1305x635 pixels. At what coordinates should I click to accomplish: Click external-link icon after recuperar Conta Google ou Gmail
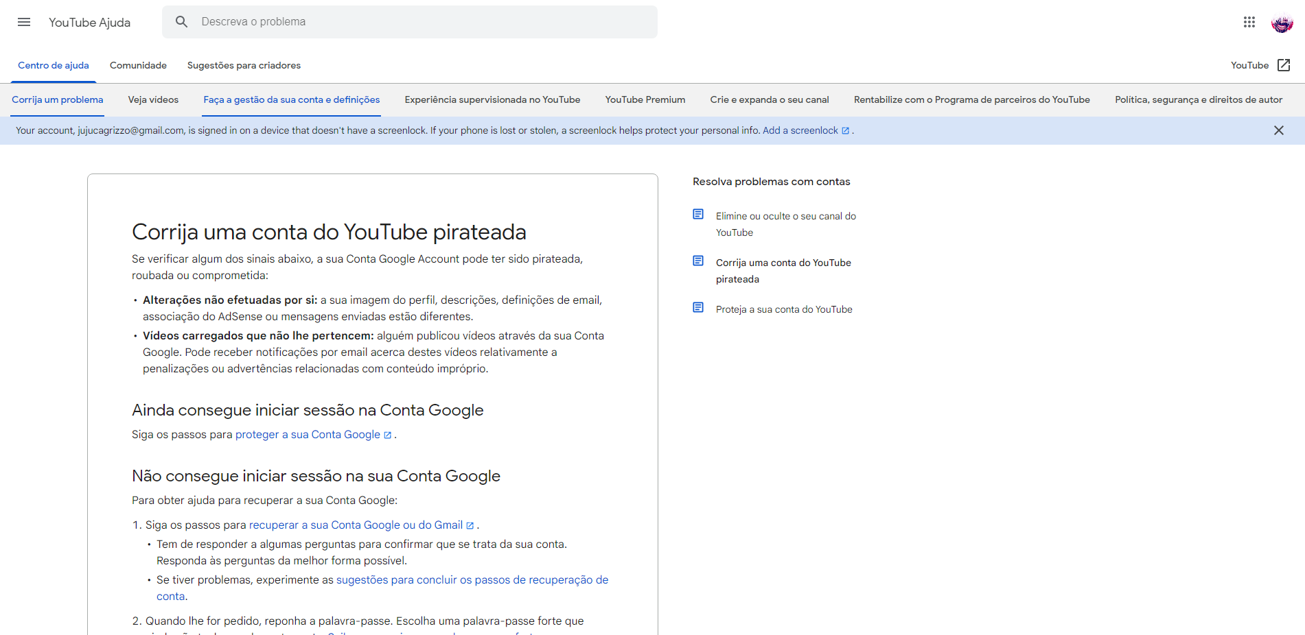pyautogui.click(x=470, y=526)
